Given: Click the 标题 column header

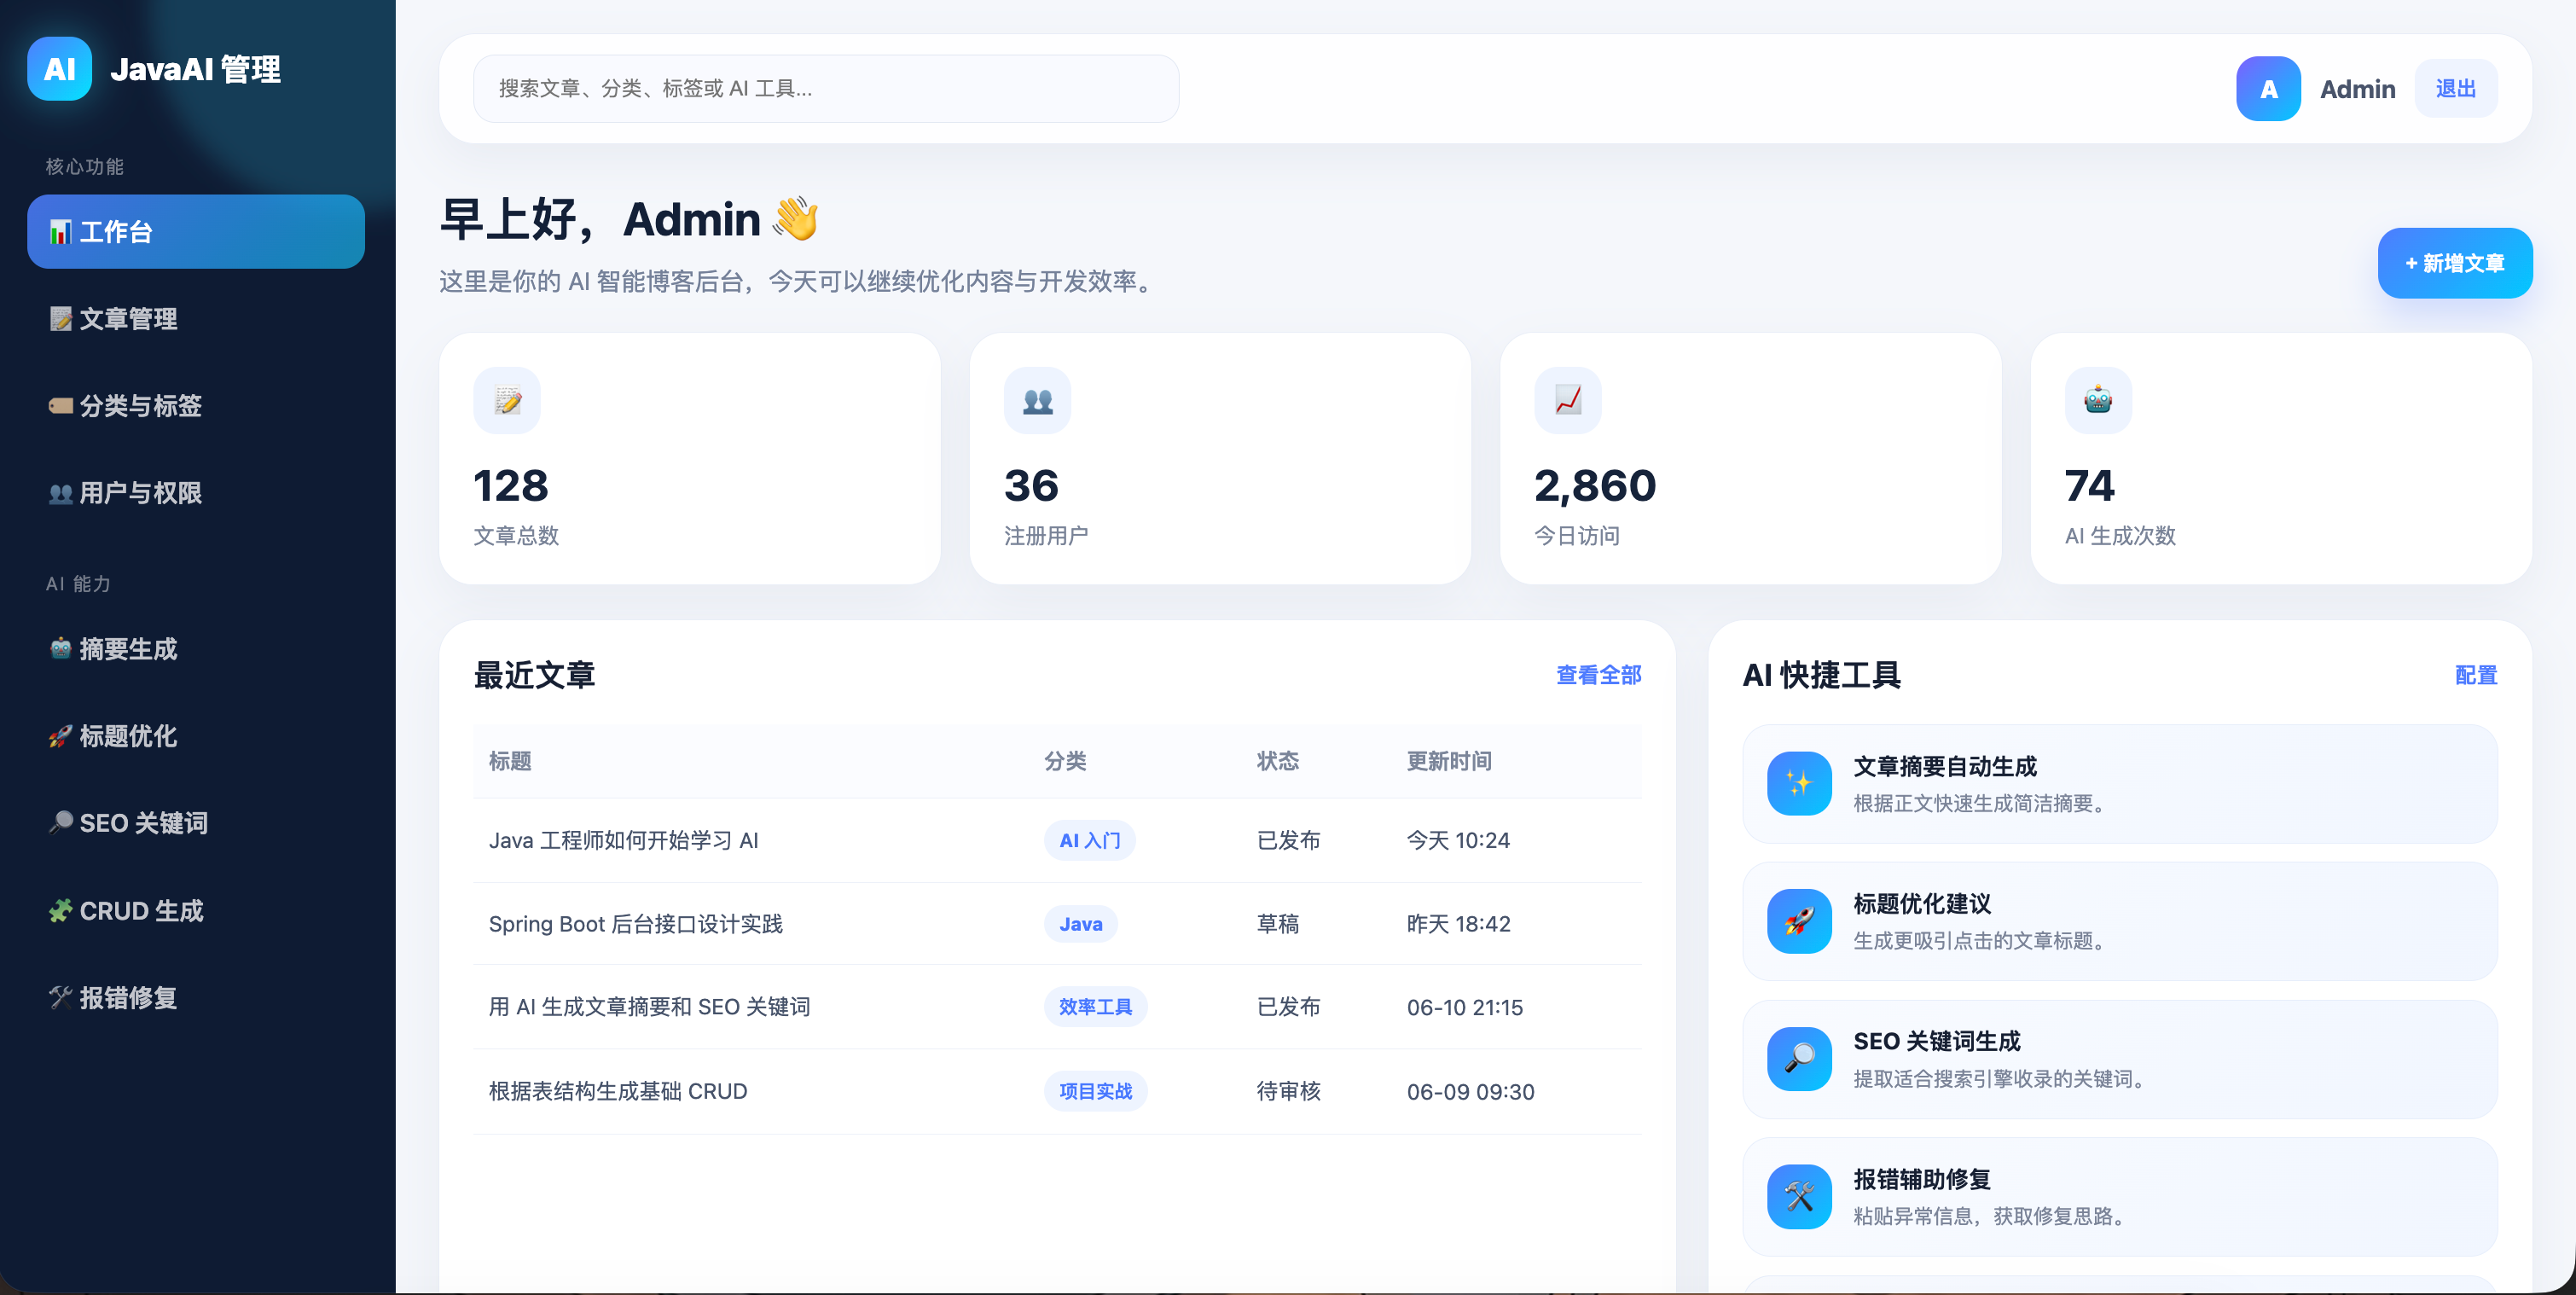Looking at the screenshot, I should click(x=510, y=761).
